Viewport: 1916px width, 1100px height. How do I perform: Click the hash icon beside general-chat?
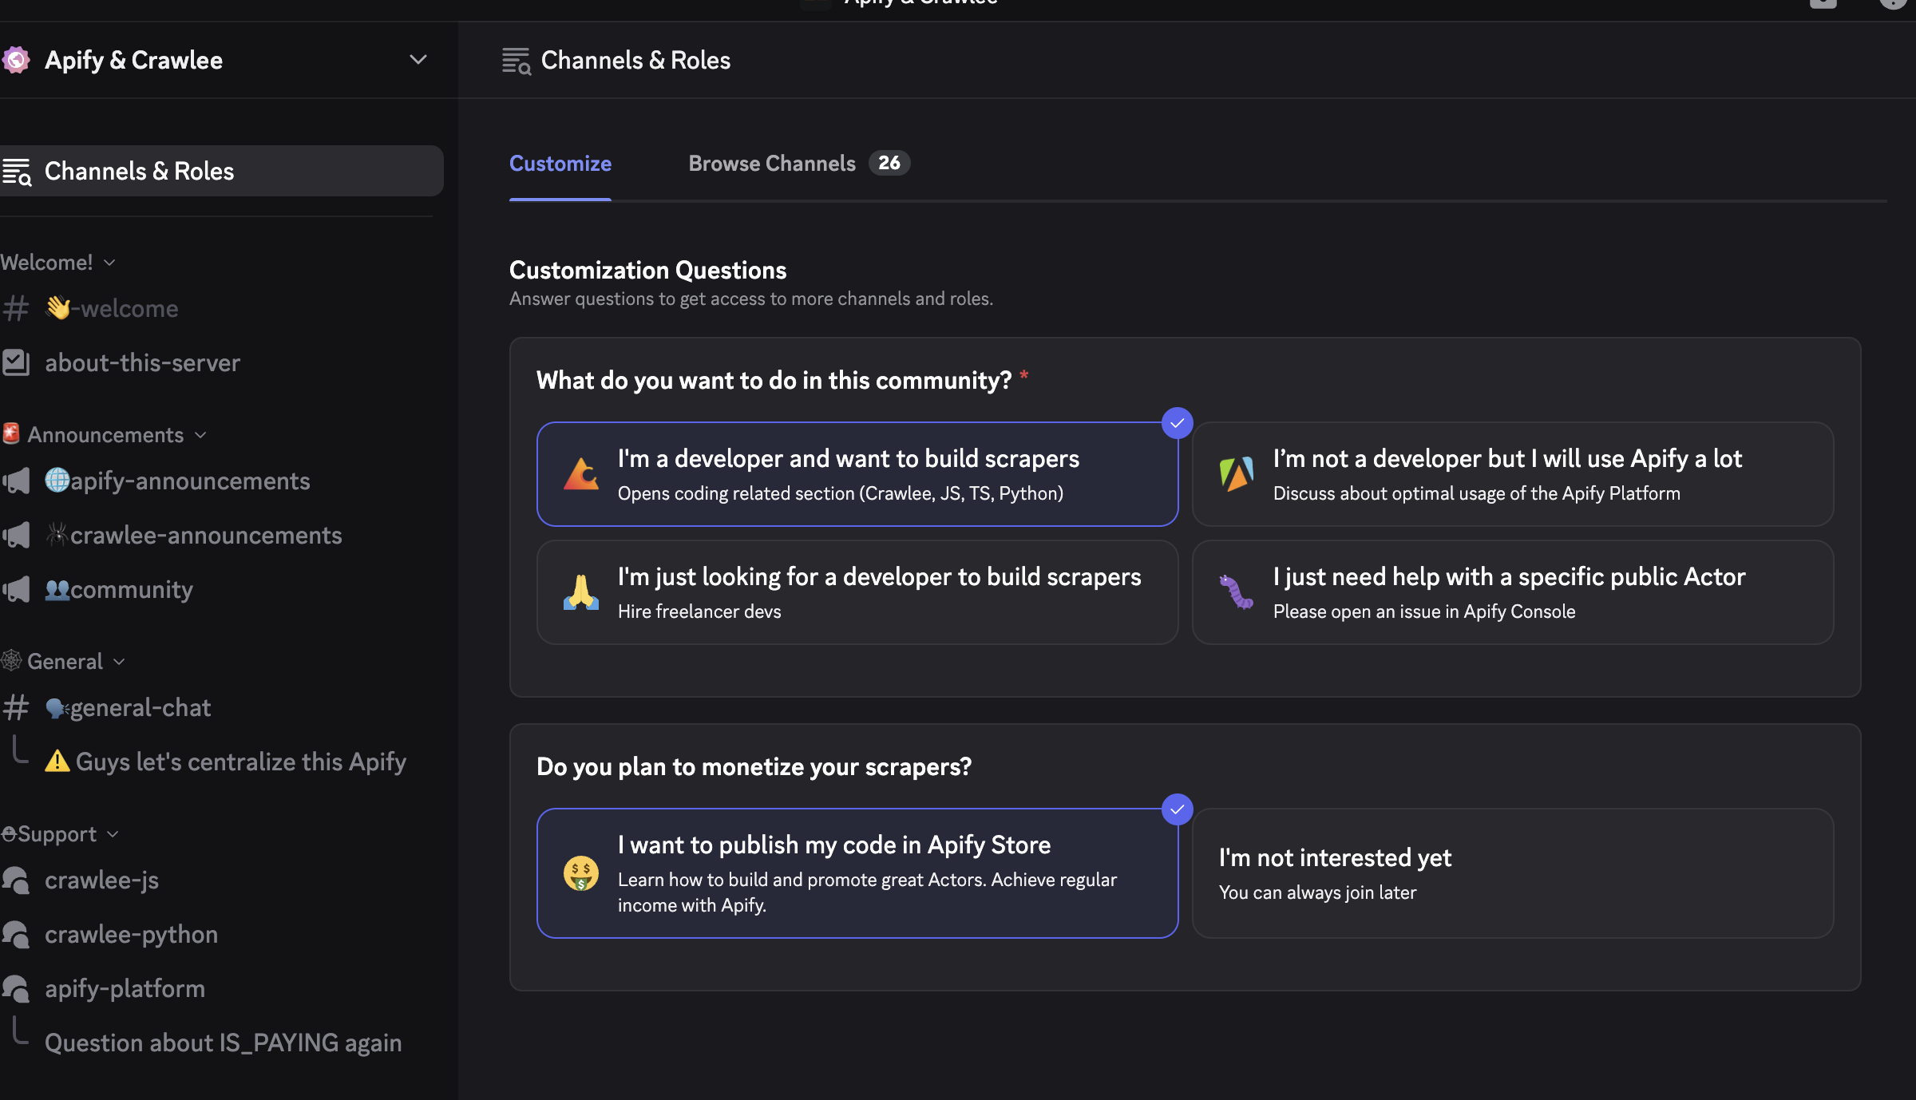pyautogui.click(x=16, y=708)
